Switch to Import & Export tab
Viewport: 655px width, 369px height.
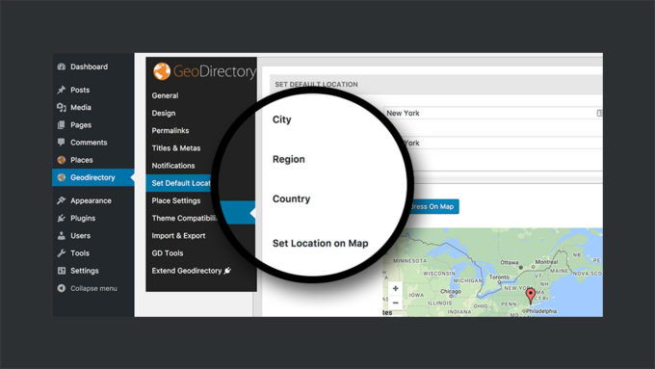pyautogui.click(x=178, y=236)
